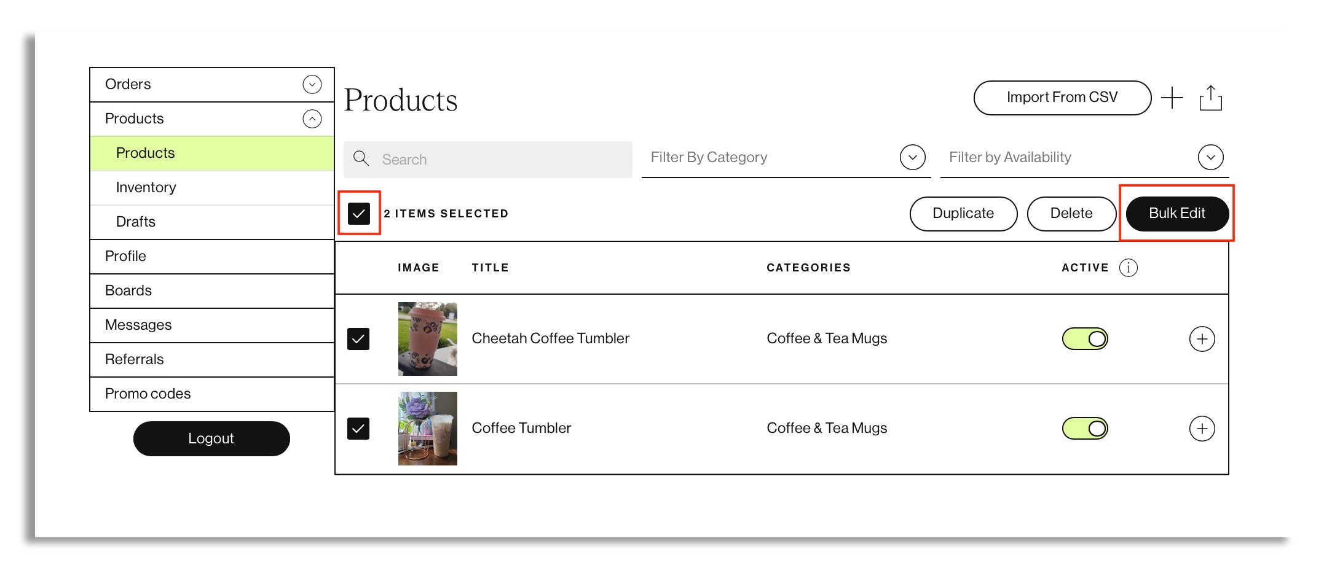
Task: Deselect the Coffee Tumbler checkbox
Action: coord(358,429)
